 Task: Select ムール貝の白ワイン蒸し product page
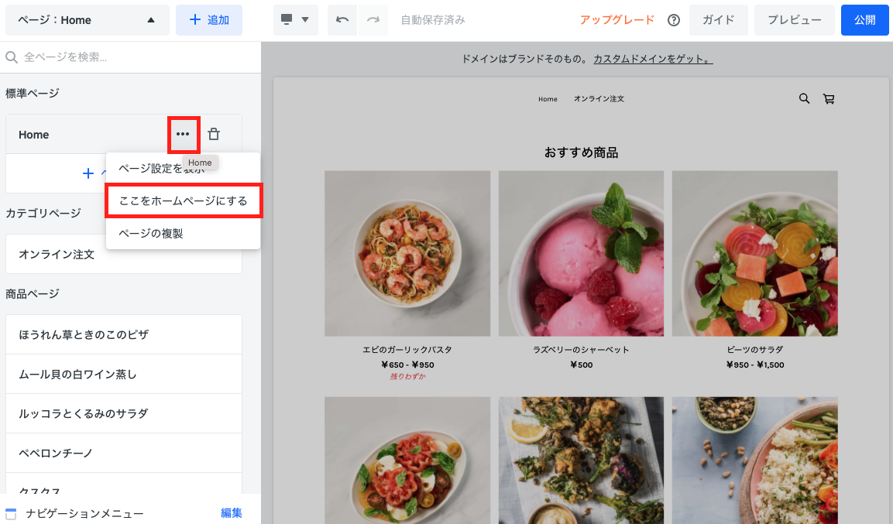124,374
